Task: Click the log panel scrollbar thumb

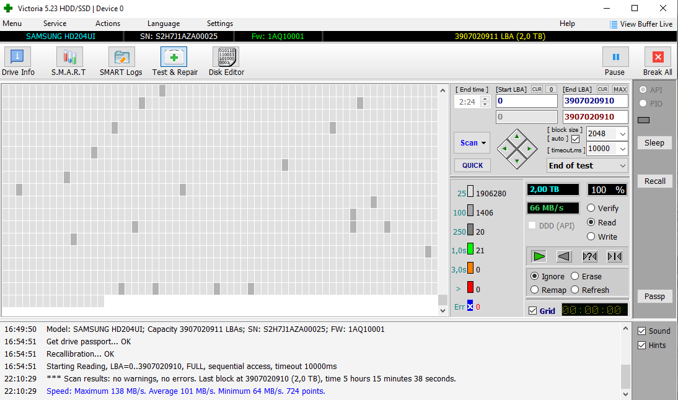Action: (x=625, y=376)
